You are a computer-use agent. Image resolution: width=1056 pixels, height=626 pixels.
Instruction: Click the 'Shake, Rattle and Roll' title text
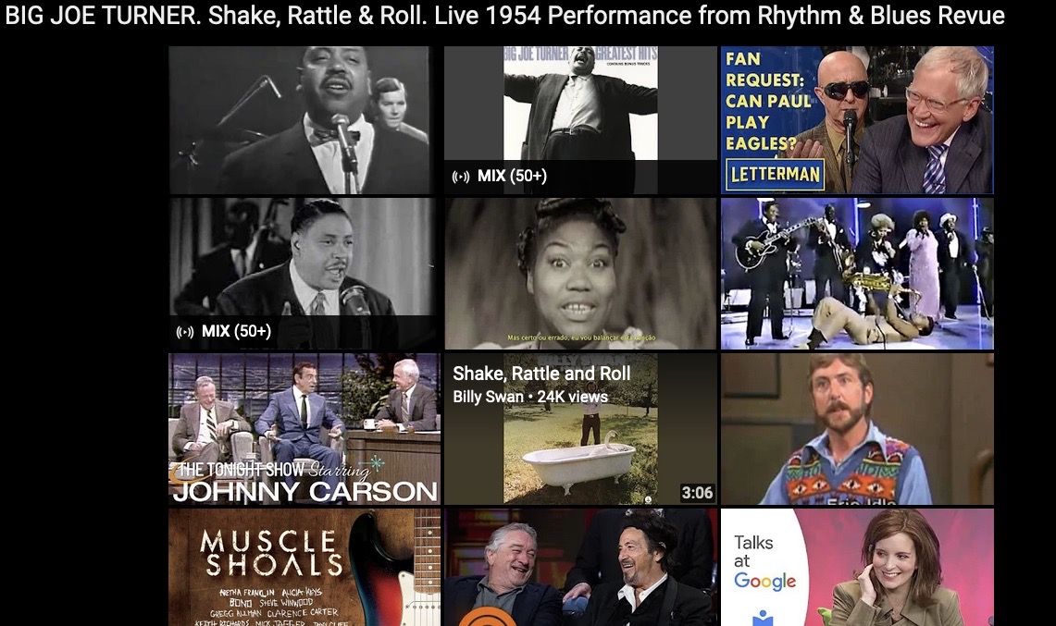tap(541, 374)
